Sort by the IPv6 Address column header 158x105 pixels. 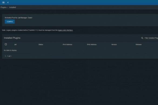pos(92,44)
